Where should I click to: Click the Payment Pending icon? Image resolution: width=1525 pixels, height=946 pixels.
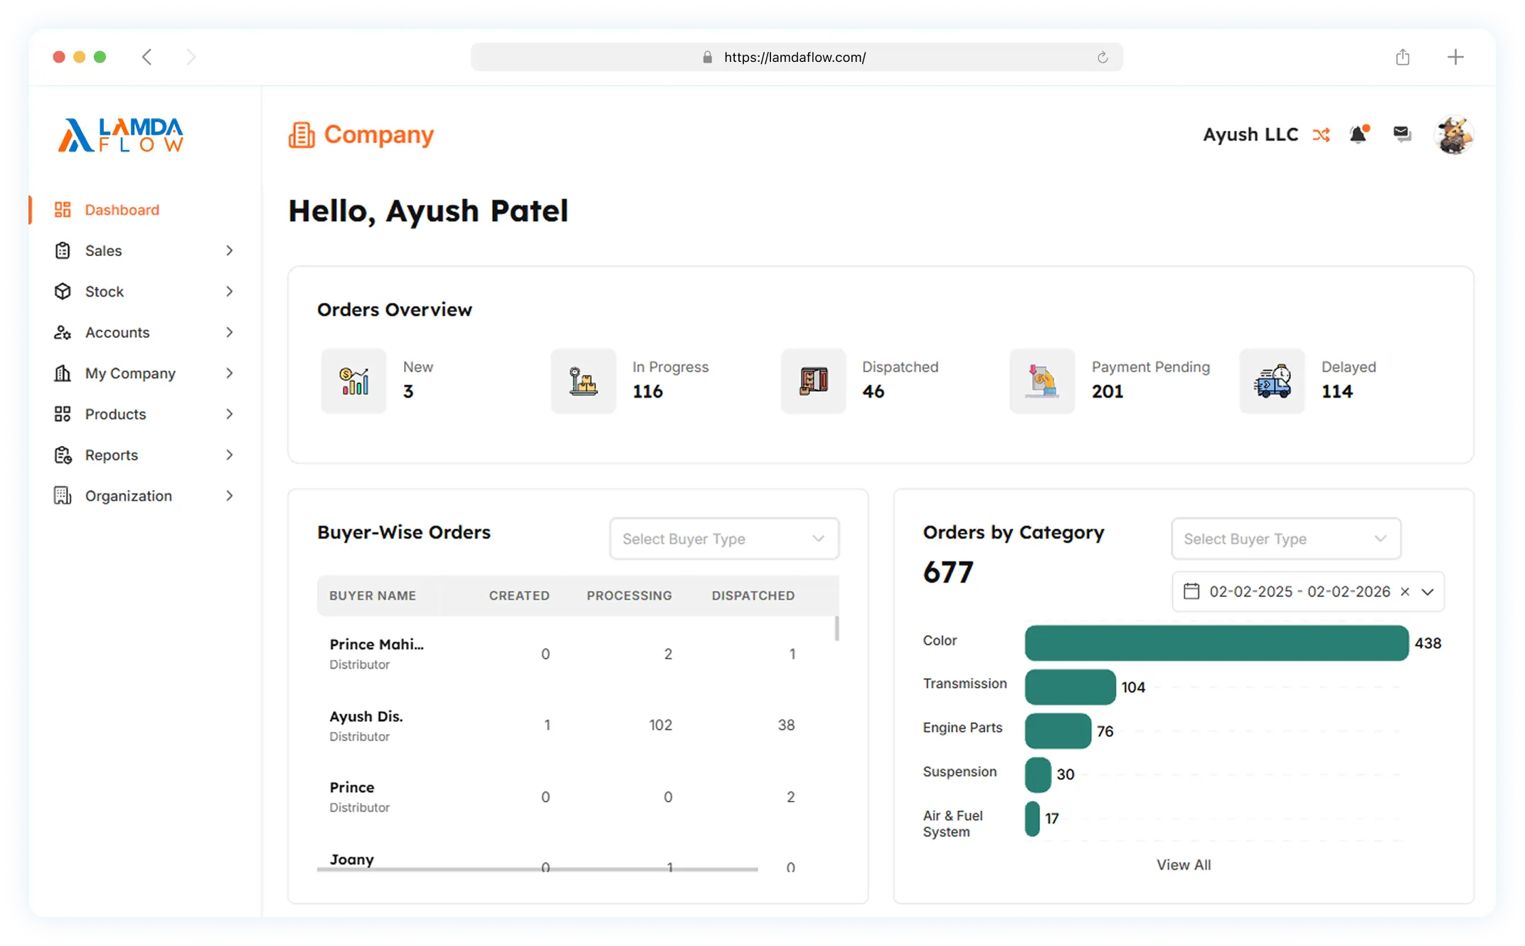click(1042, 381)
